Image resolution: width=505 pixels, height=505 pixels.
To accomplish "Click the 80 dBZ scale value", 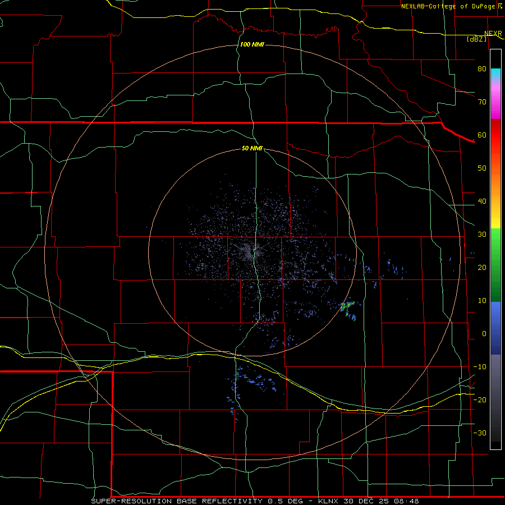I will (x=482, y=68).
